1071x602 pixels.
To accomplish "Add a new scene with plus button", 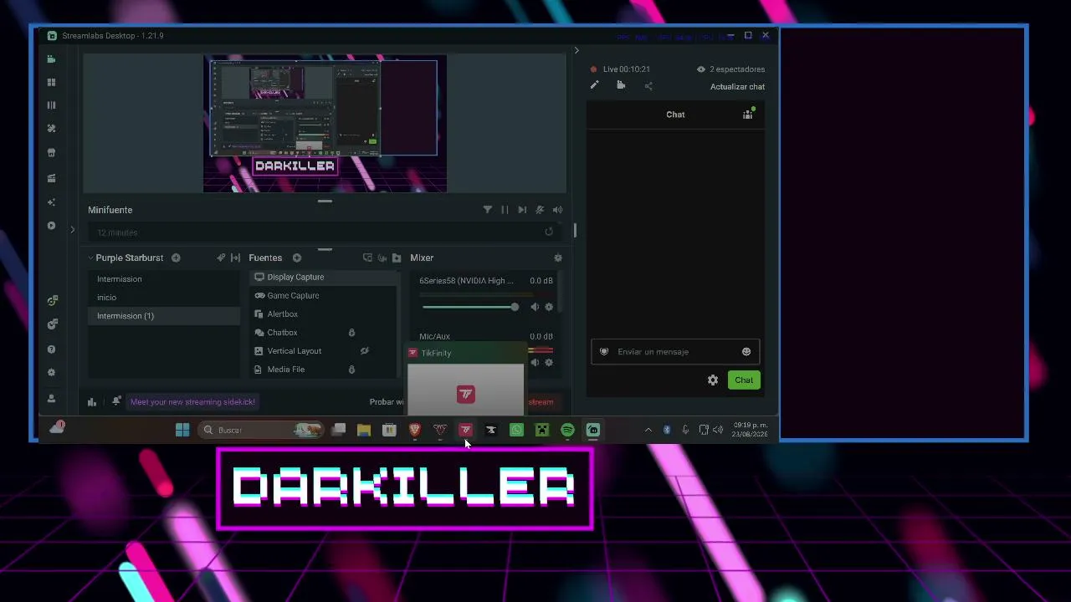I will (176, 258).
